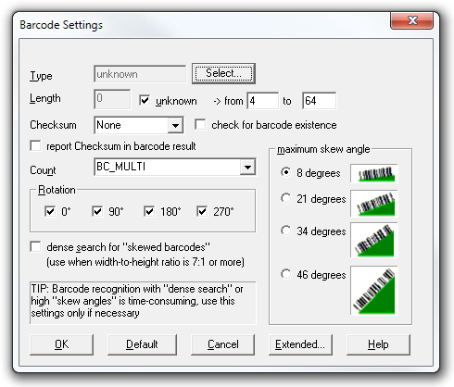The width and height of the screenshot is (454, 387).
Task: Click the 34 degrees skewed barcode image
Action: pos(374,240)
